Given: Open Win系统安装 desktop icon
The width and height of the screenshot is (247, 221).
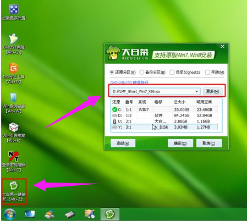Looking at the screenshot, I should 14,103.
